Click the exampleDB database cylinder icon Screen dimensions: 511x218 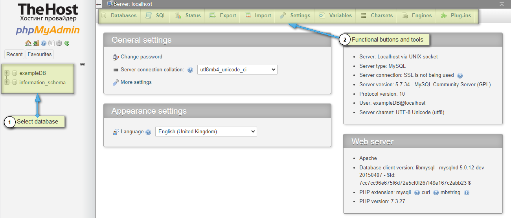(15, 73)
